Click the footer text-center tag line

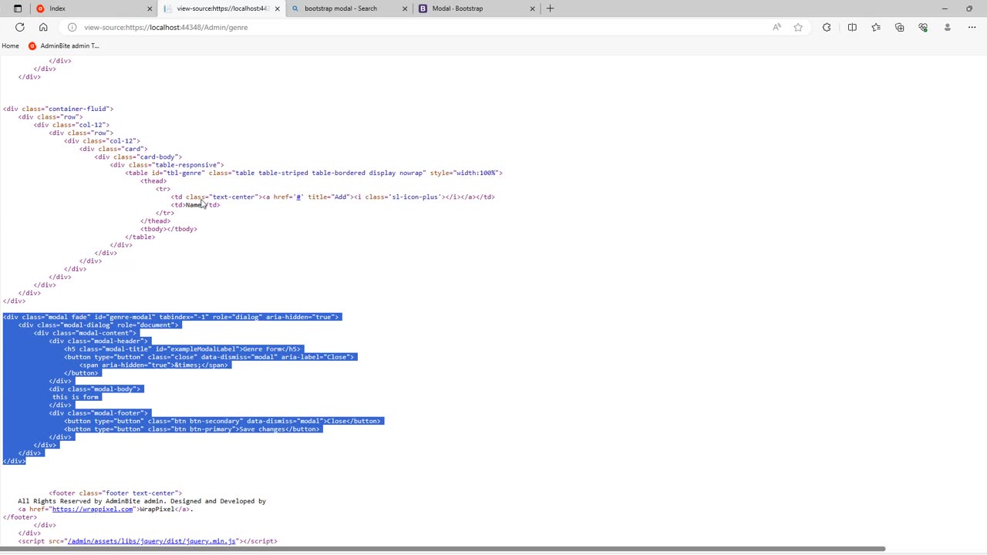[x=116, y=493]
